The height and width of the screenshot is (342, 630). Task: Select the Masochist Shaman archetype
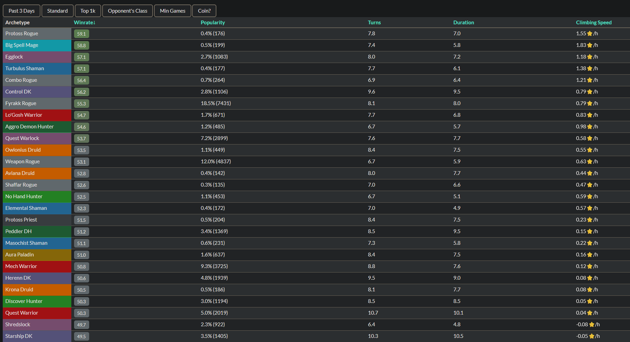click(37, 243)
